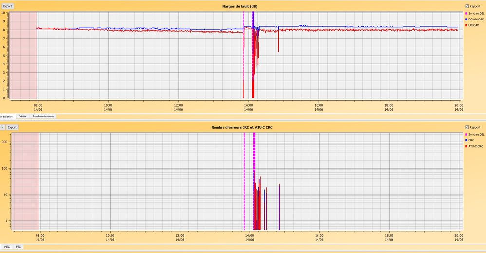Click the pink shaded region in top chart
Screen dimensions: 486x253
tap(23, 54)
